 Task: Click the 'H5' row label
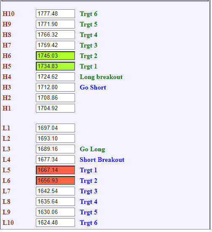[x=7, y=66]
